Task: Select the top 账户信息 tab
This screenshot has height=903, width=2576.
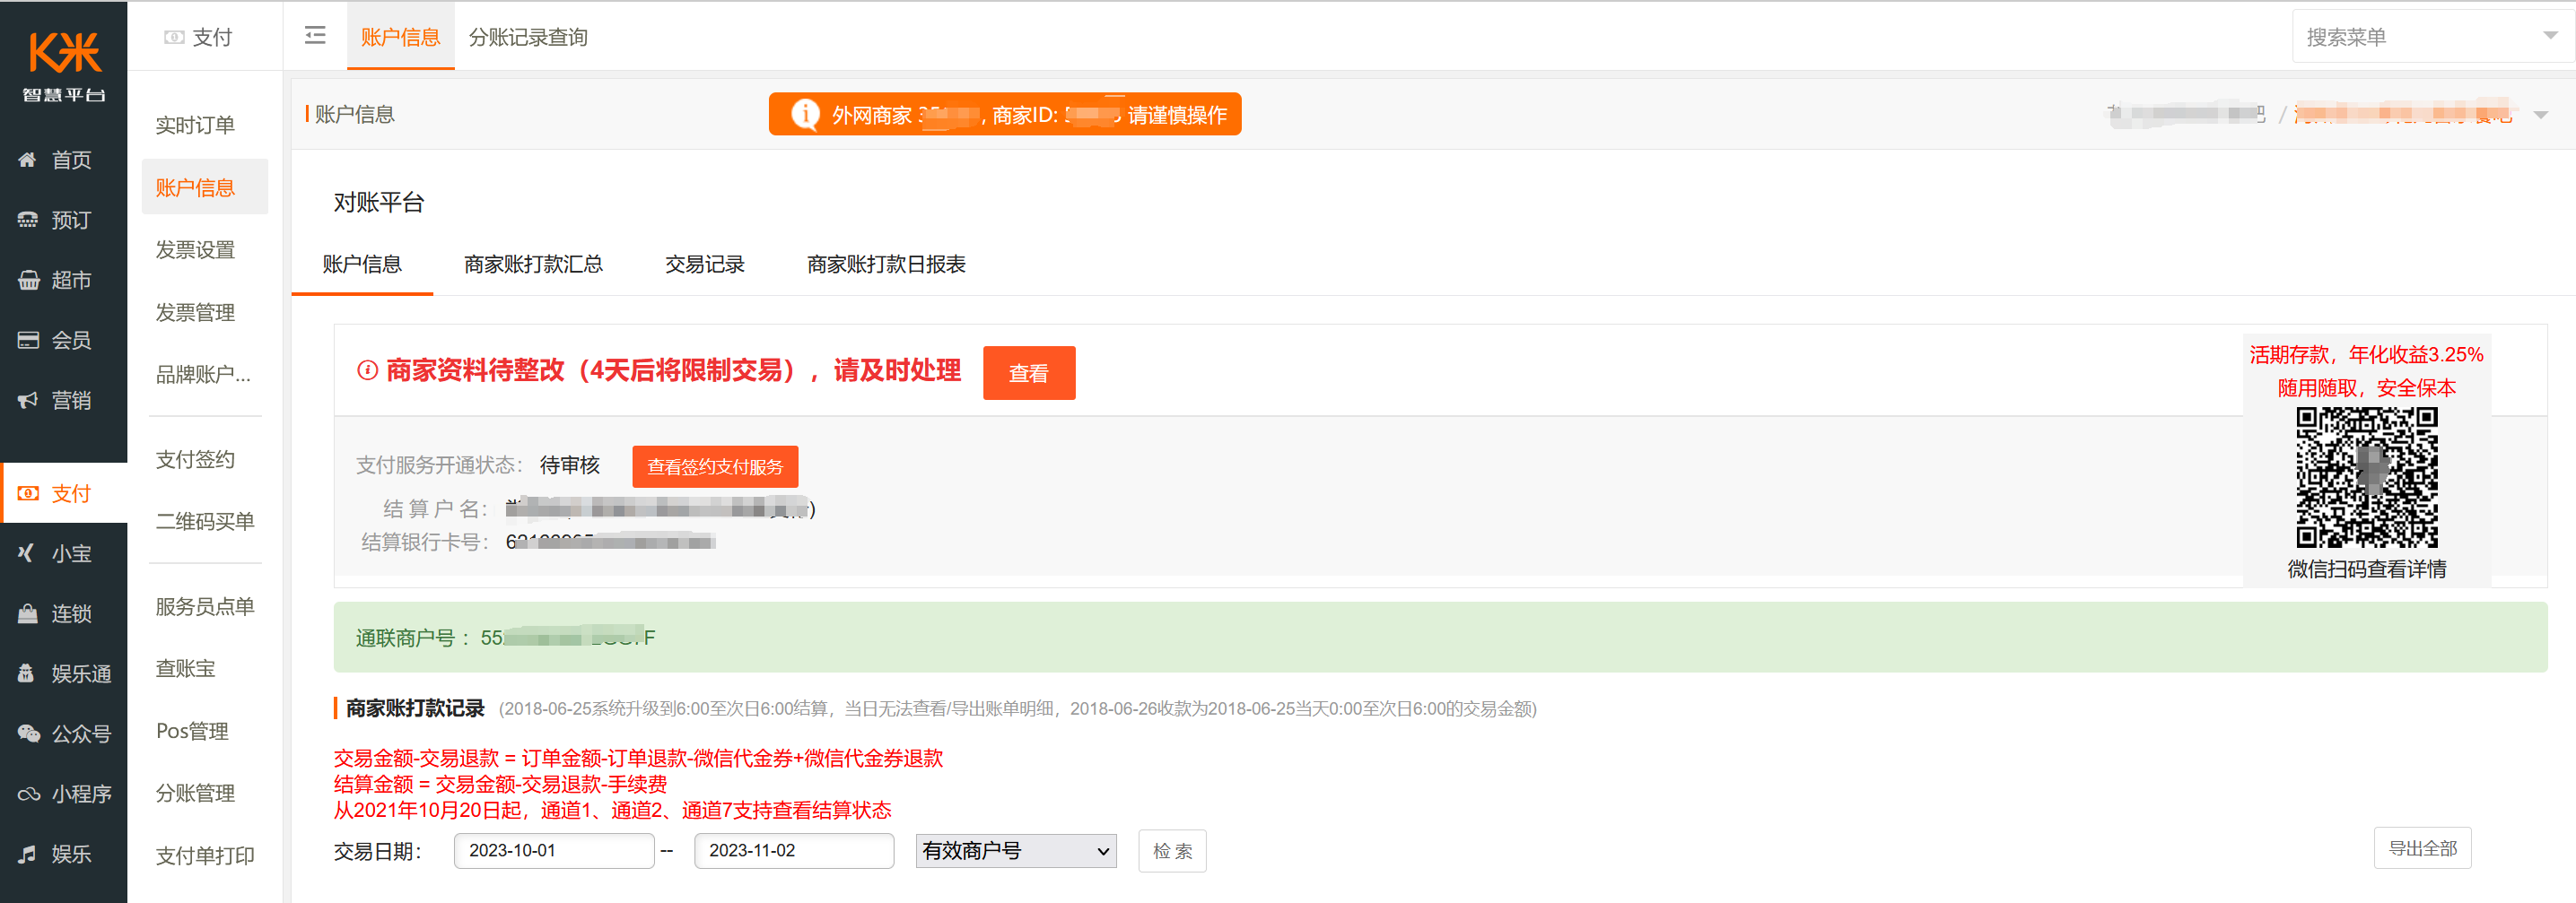Action: point(400,37)
